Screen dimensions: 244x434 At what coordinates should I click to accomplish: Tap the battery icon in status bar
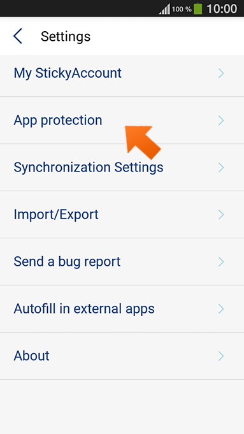tap(197, 8)
